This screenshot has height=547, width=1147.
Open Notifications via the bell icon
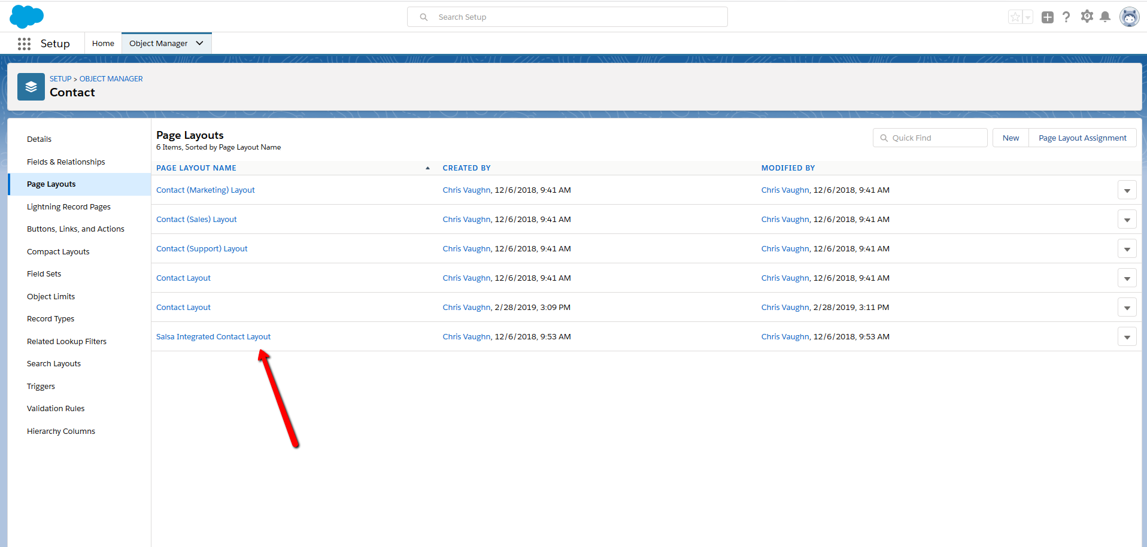point(1105,17)
